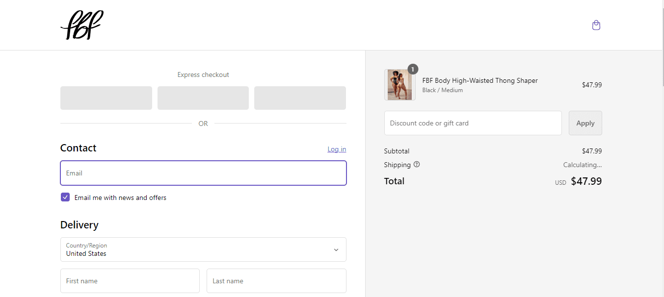This screenshot has height=297, width=664.
Task: Click the Subtotal label
Action: pos(397,151)
